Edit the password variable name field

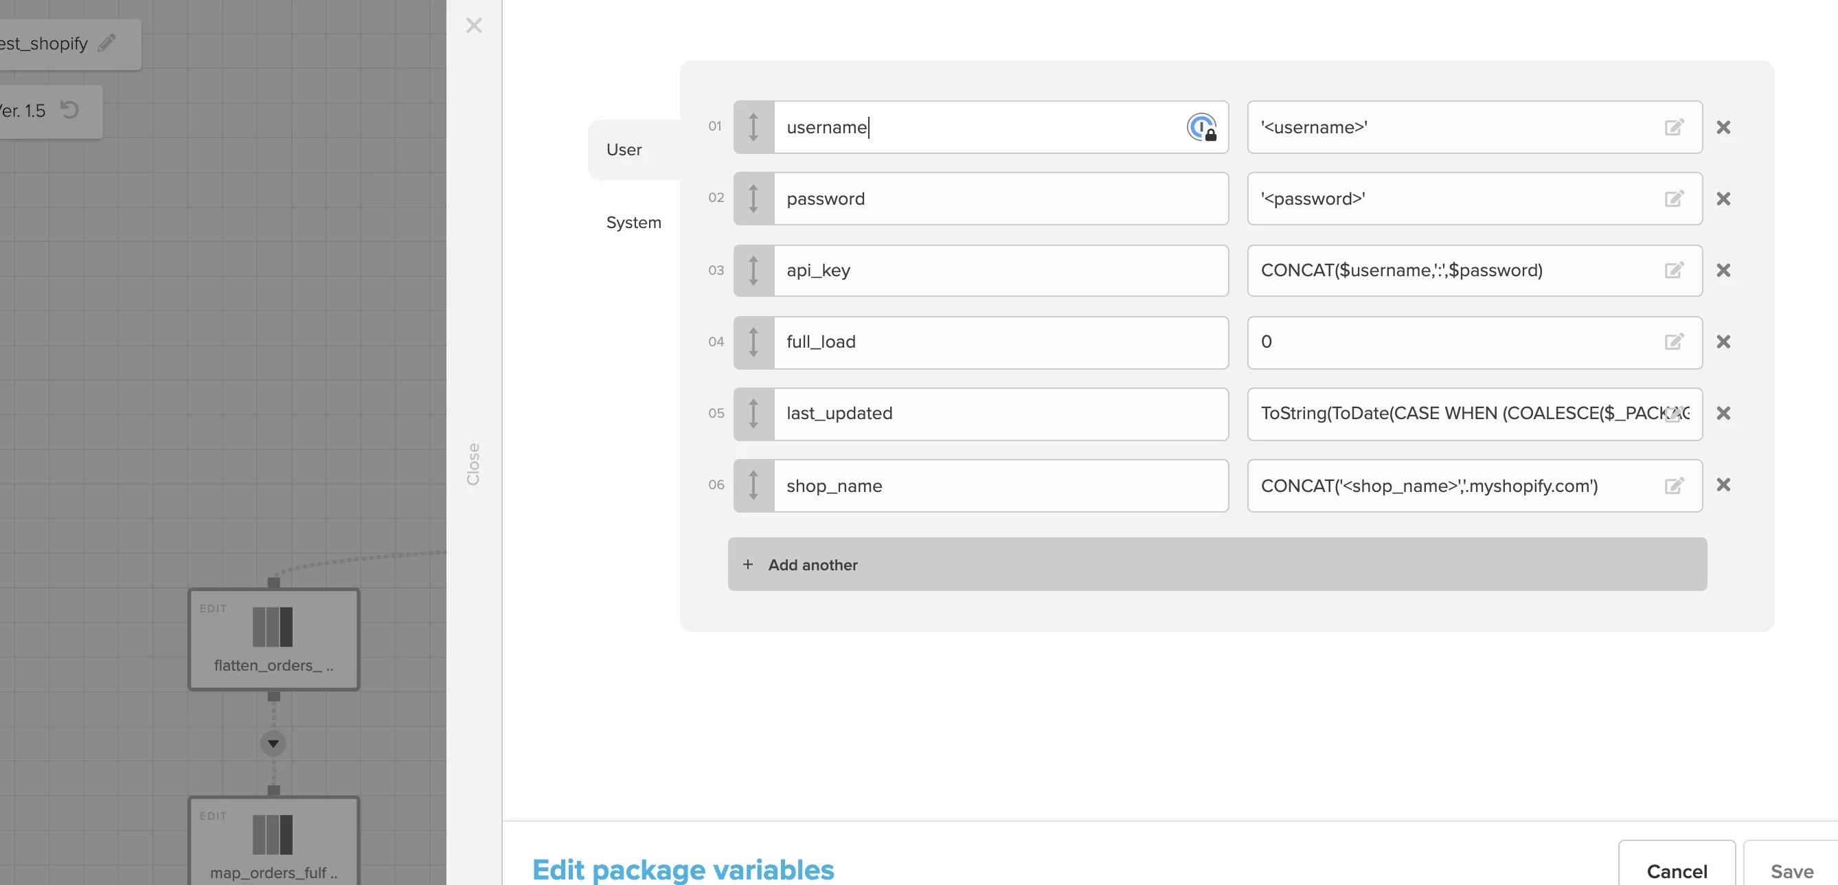(x=1001, y=199)
